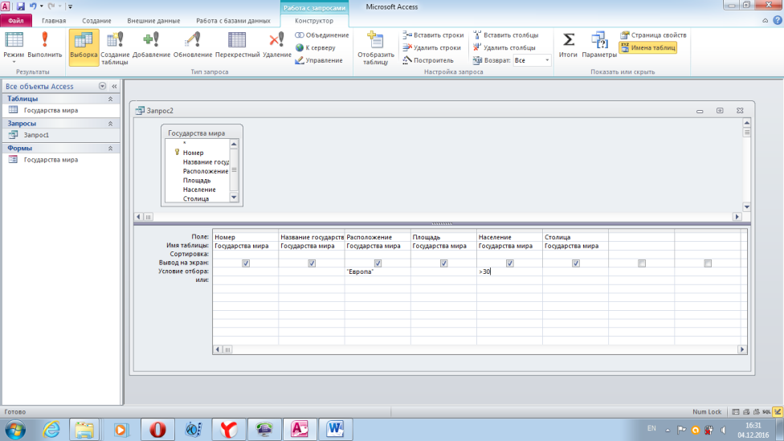Viewport: 784px width, 441px height.
Task: Switch to Создание ribbon tab
Action: click(96, 21)
